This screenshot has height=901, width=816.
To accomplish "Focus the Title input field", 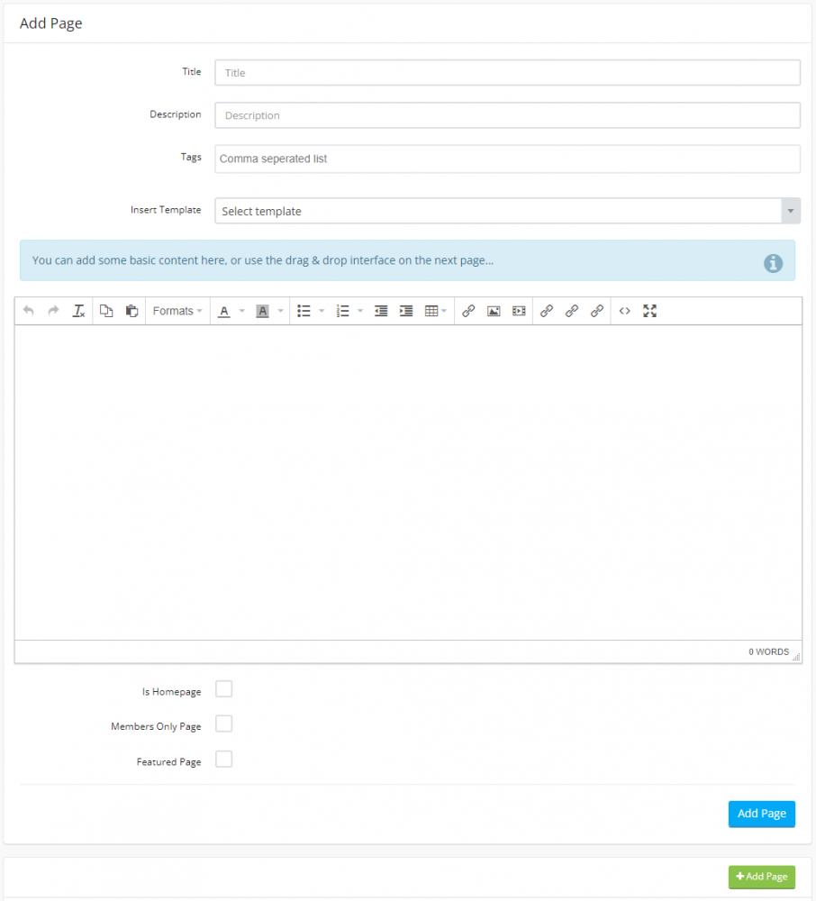I will coord(507,73).
